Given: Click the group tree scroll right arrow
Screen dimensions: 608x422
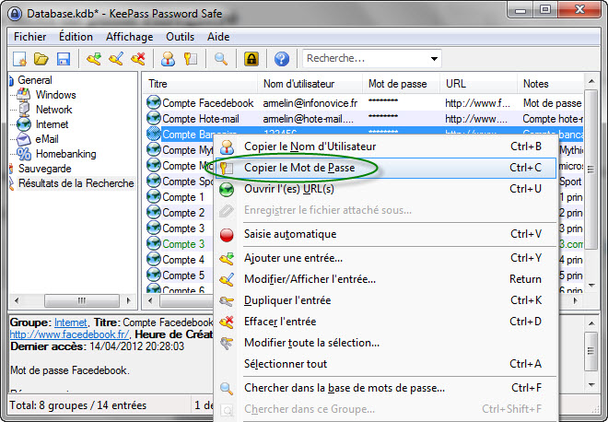Looking at the screenshot, I should (129, 300).
